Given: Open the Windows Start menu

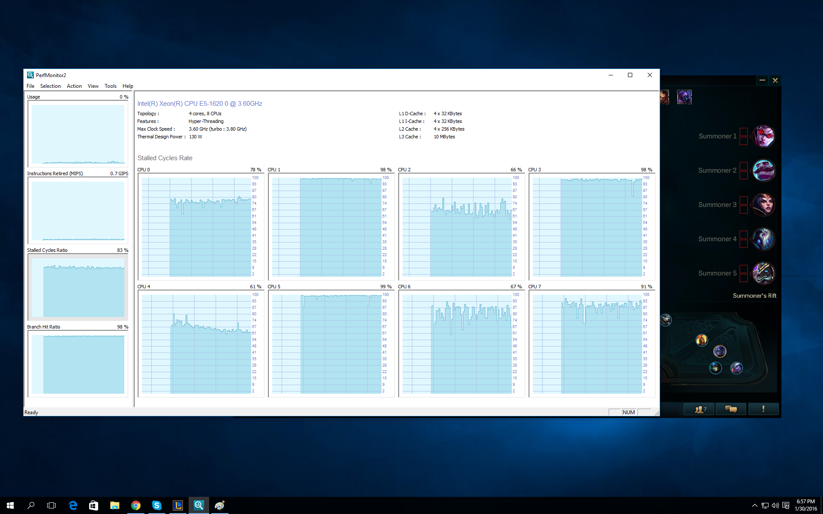Looking at the screenshot, I should click(10, 505).
